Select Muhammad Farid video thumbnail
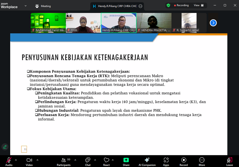This screenshot has width=239, height=167. 48,23
